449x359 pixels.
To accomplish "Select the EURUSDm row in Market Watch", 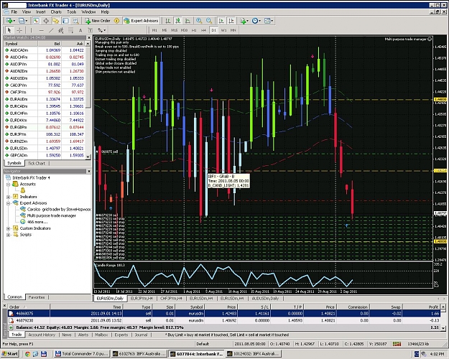I will (45, 149).
